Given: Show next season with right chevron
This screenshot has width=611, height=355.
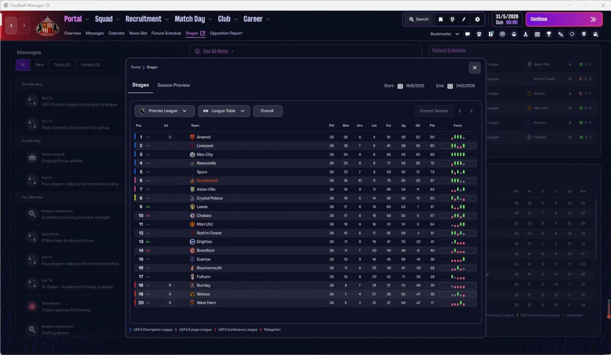Looking at the screenshot, I should tap(471, 111).
